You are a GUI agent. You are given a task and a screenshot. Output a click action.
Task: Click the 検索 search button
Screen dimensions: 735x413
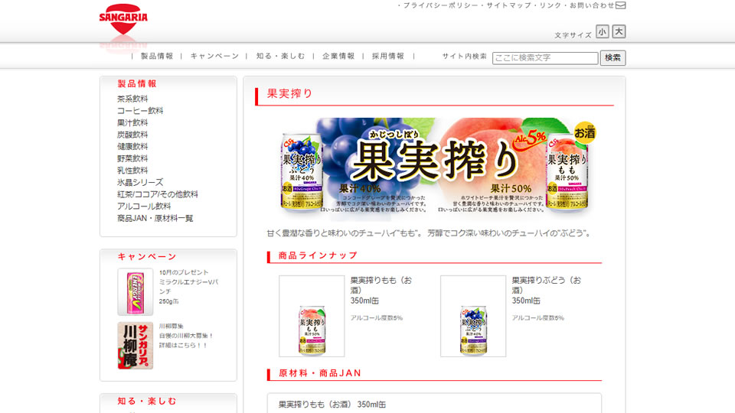612,57
